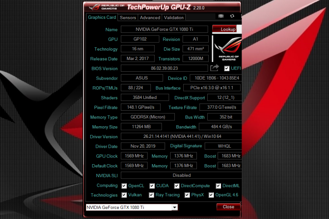Click the NVIDIA SLI value Disabled

(x=181, y=175)
